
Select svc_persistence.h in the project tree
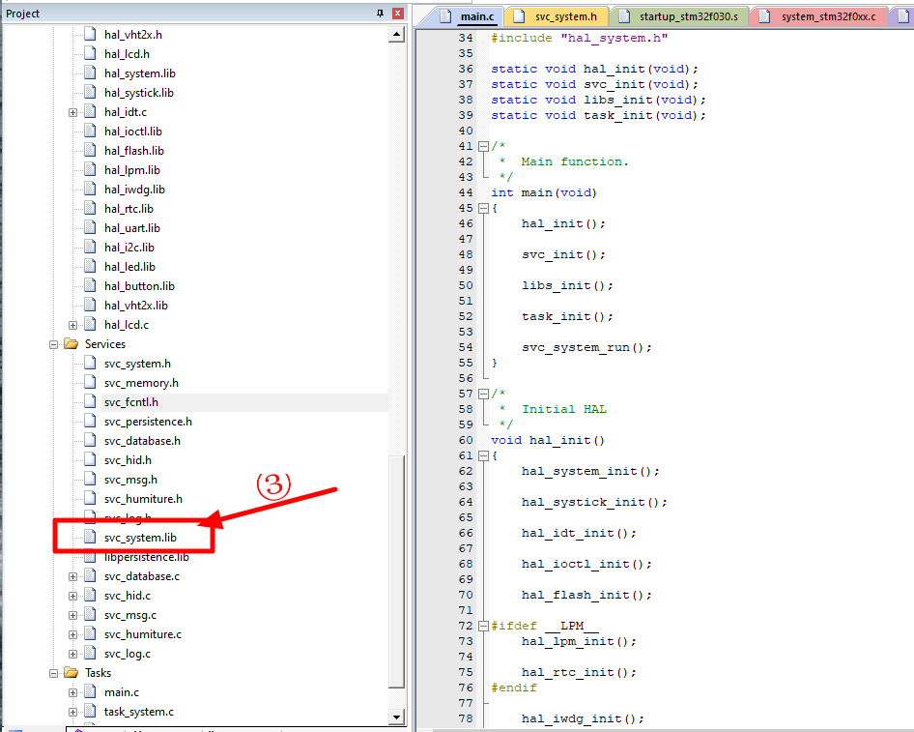pyautogui.click(x=148, y=422)
